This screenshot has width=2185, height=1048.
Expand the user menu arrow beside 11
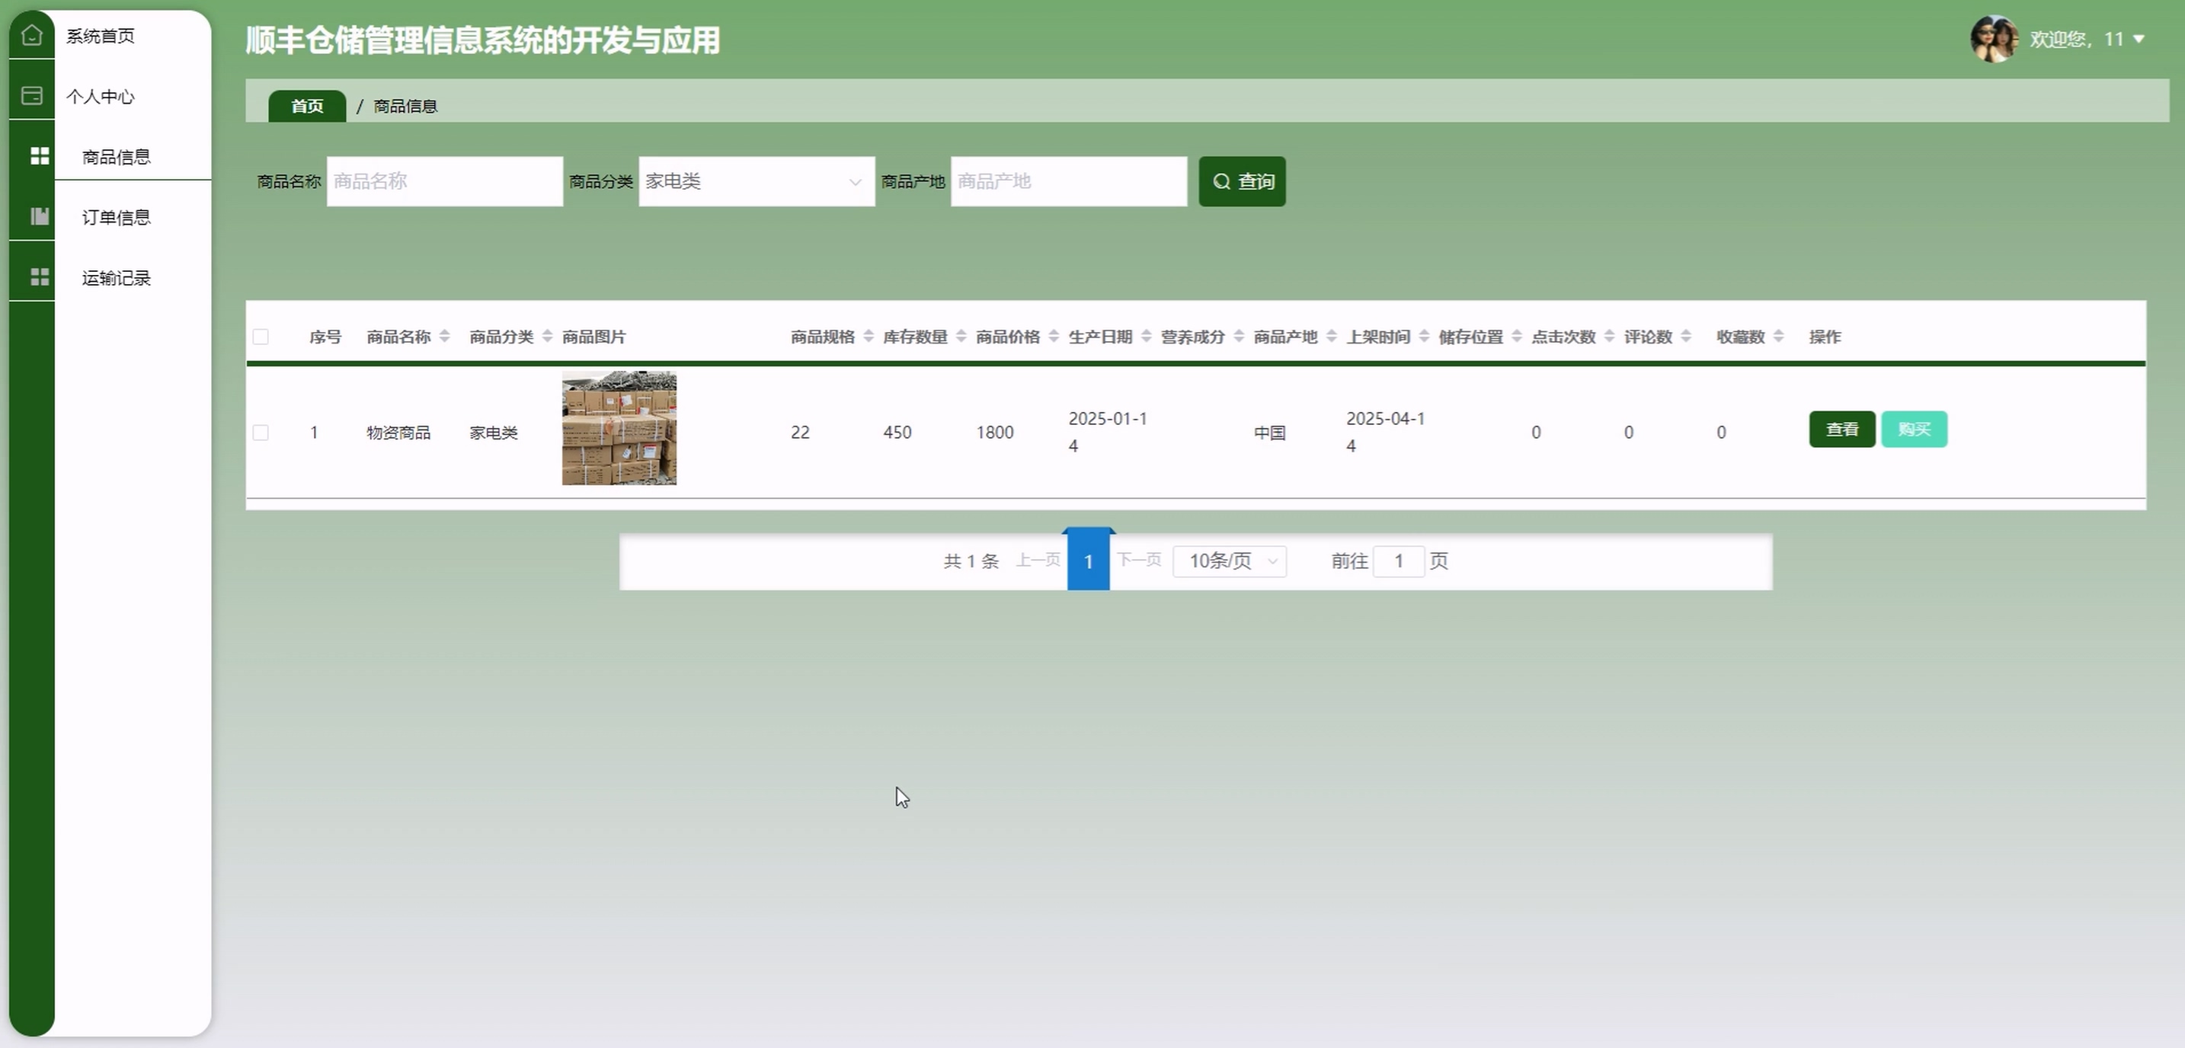pos(2139,39)
